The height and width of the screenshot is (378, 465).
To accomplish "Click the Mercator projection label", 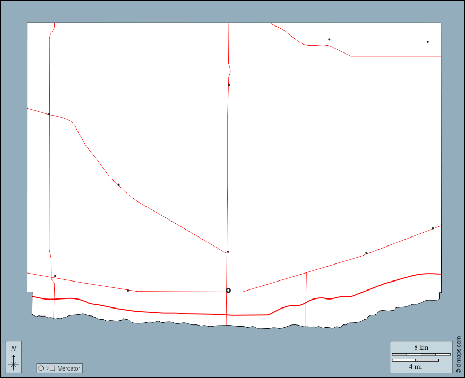I will point(68,368).
